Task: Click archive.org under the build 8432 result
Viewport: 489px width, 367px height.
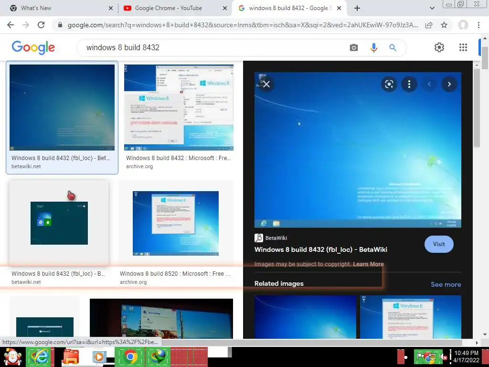Action: point(139,166)
